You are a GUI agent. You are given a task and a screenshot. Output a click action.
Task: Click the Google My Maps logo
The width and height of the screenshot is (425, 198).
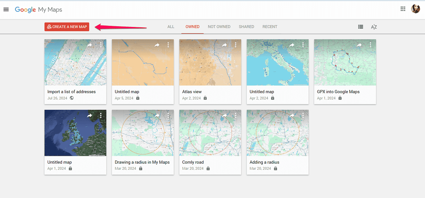click(38, 10)
